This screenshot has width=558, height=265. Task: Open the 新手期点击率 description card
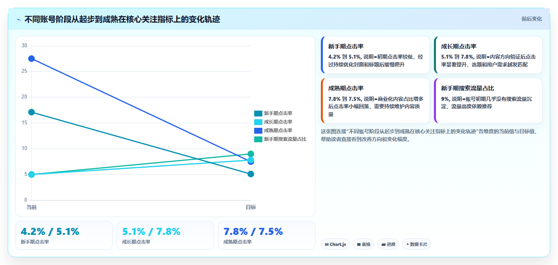[x=375, y=55]
